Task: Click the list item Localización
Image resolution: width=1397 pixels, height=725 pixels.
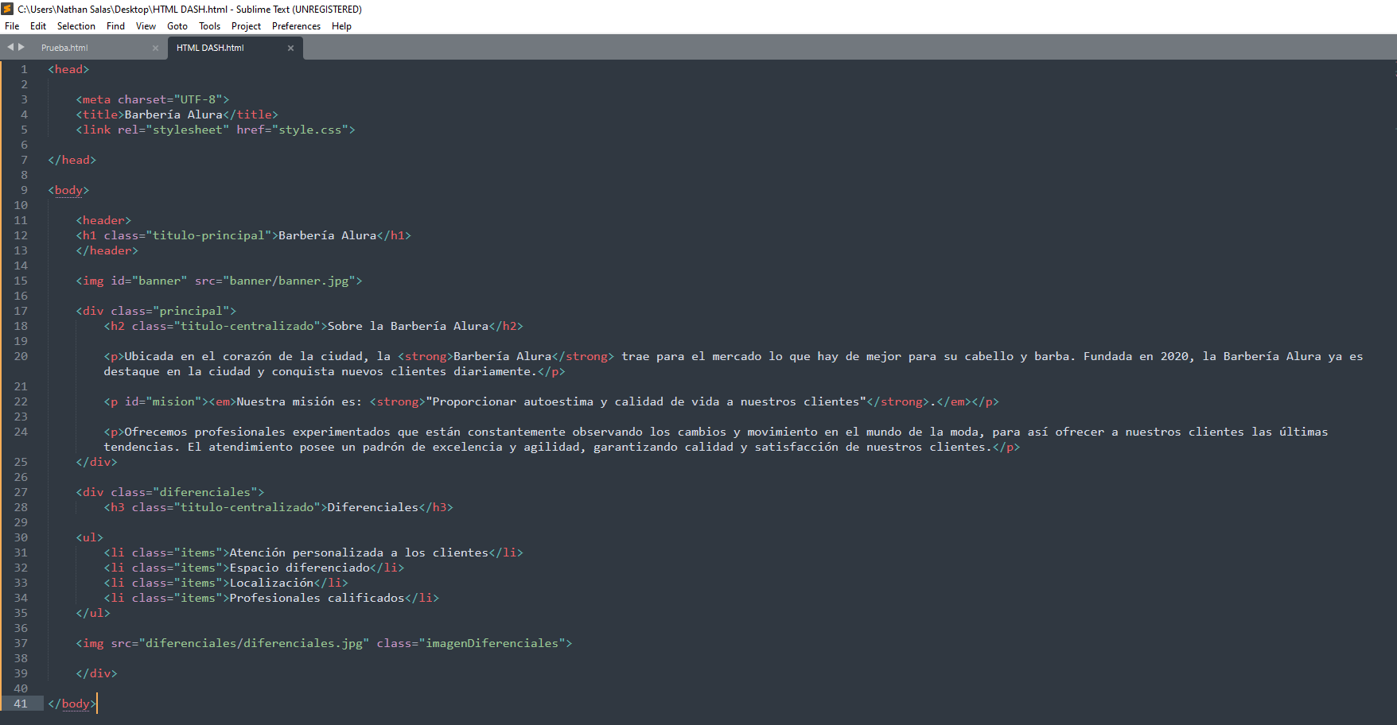Action: pos(271,583)
